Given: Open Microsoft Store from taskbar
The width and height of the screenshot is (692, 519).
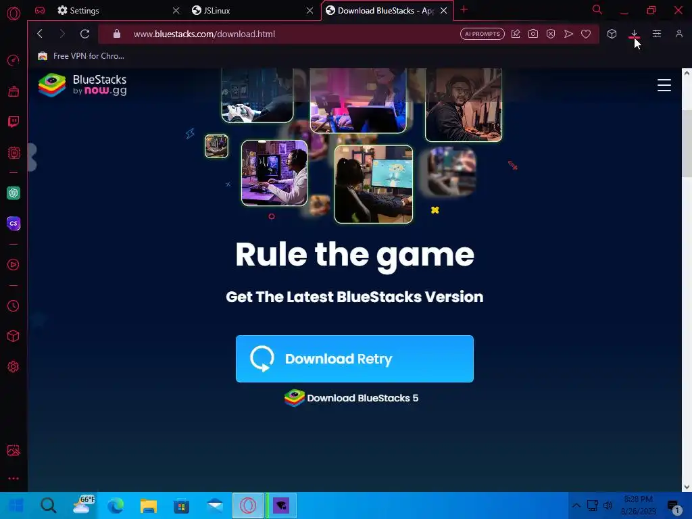Looking at the screenshot, I should click(x=181, y=505).
